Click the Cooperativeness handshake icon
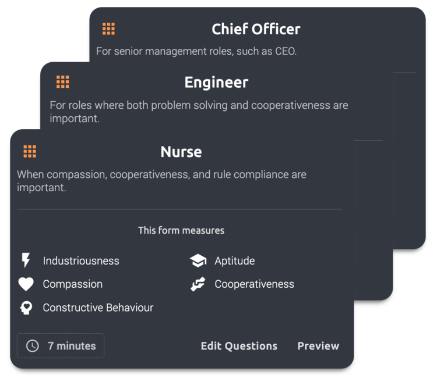Screen dimensions: 437x375 tap(198, 284)
